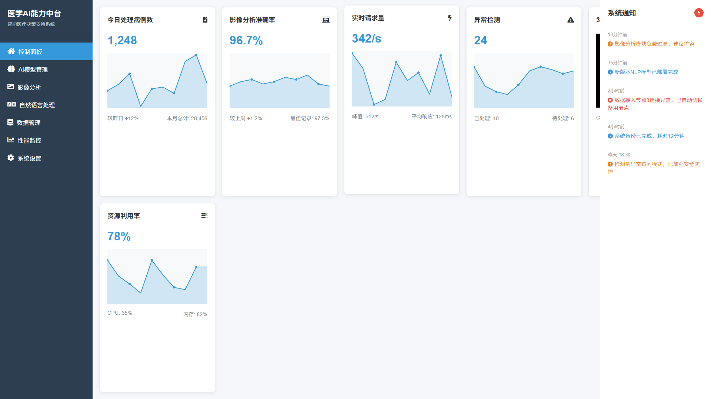Image resolution: width=711 pixels, height=399 pixels.
Task: Click the language icon beside 自然语言处理
Action: 11,105
